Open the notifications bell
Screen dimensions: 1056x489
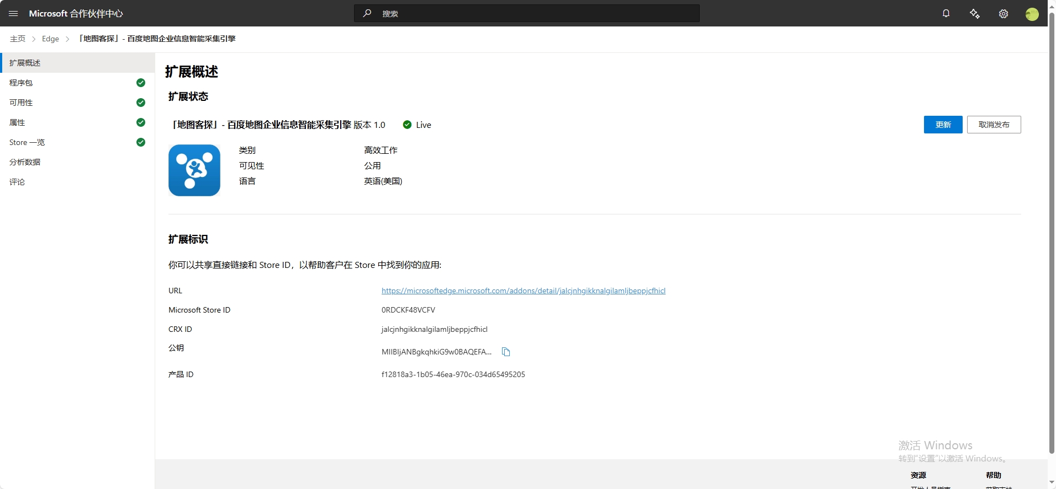click(x=946, y=13)
